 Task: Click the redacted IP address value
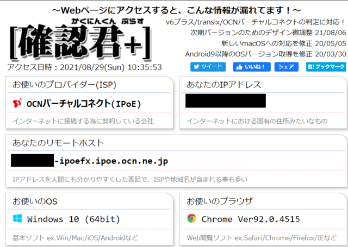226,100
